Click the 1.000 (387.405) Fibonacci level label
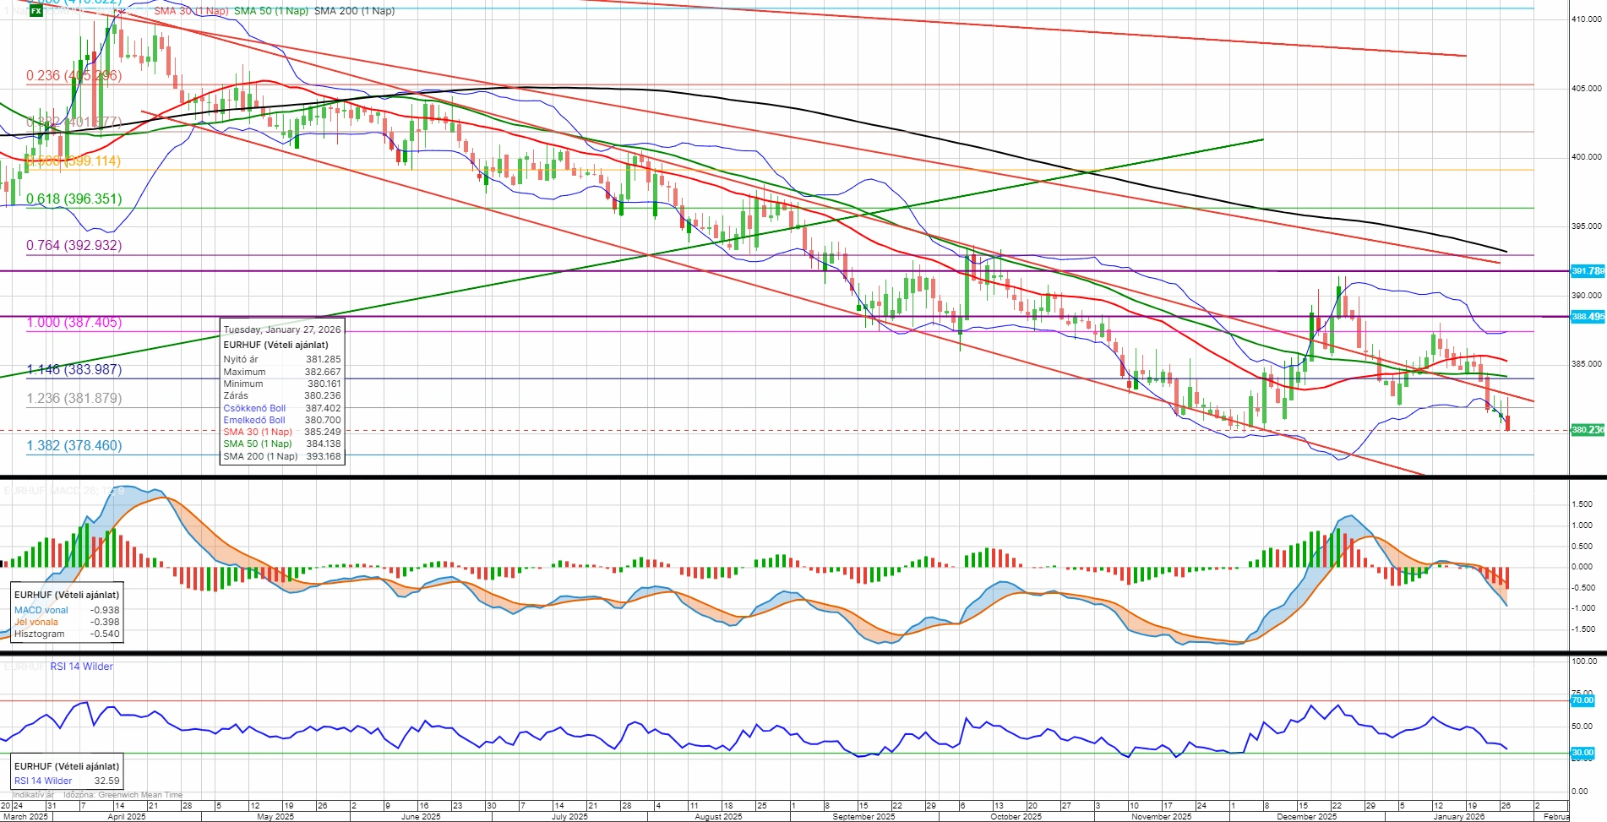 pyautogui.click(x=74, y=323)
